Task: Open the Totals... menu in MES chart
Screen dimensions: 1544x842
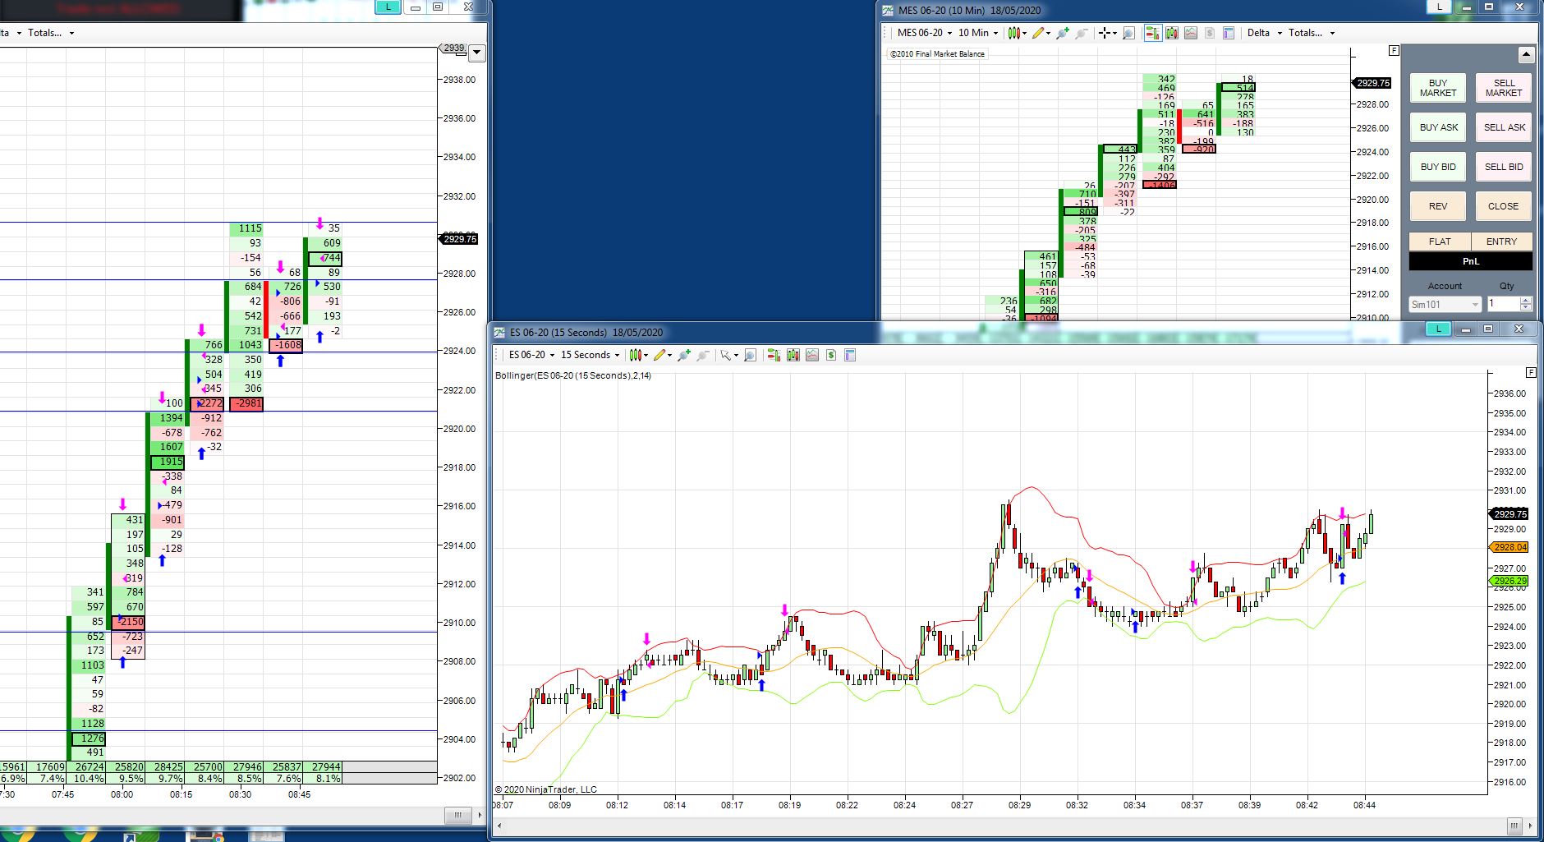Action: [1312, 33]
